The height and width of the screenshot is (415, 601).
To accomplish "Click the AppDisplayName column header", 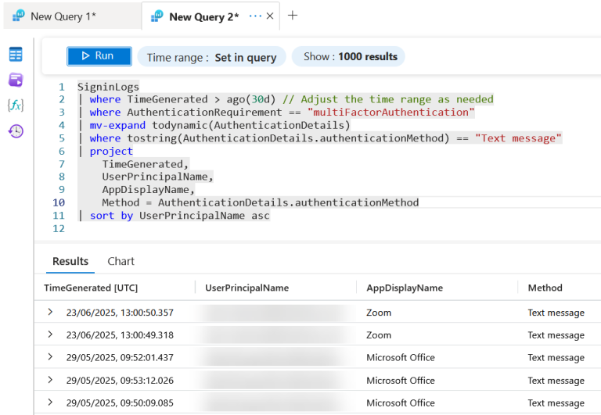I will pos(405,288).
